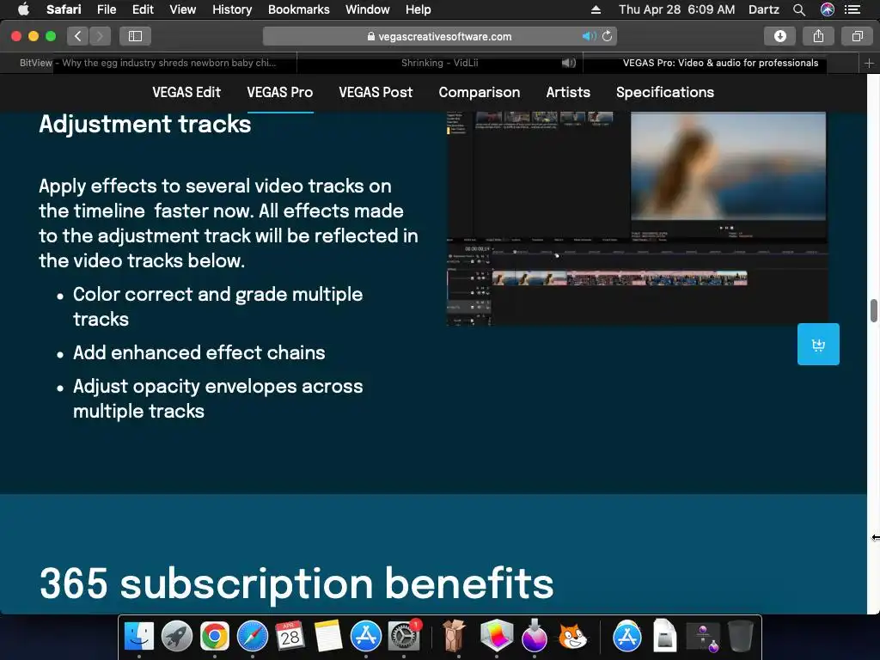Open VEGAS Pro page link

tap(280, 92)
